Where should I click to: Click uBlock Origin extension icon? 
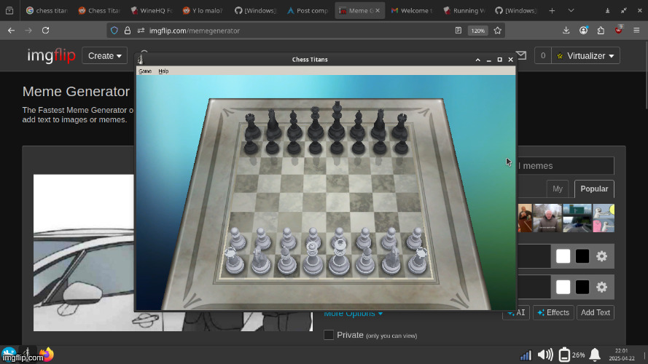(619, 30)
